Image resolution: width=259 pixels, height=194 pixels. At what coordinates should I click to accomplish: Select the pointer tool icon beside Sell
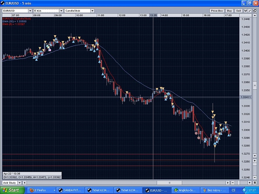pyautogui.click(x=246, y=11)
